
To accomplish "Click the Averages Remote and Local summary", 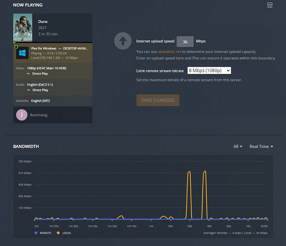I will coord(235,233).
